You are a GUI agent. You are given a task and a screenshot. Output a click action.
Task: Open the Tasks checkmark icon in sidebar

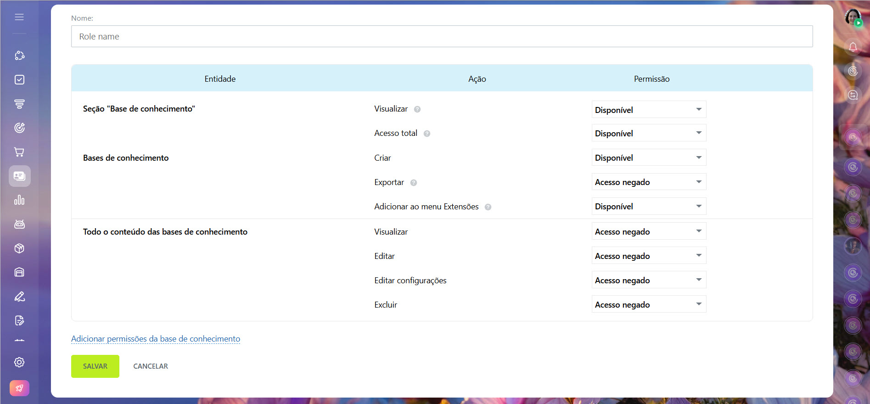pyautogui.click(x=19, y=80)
